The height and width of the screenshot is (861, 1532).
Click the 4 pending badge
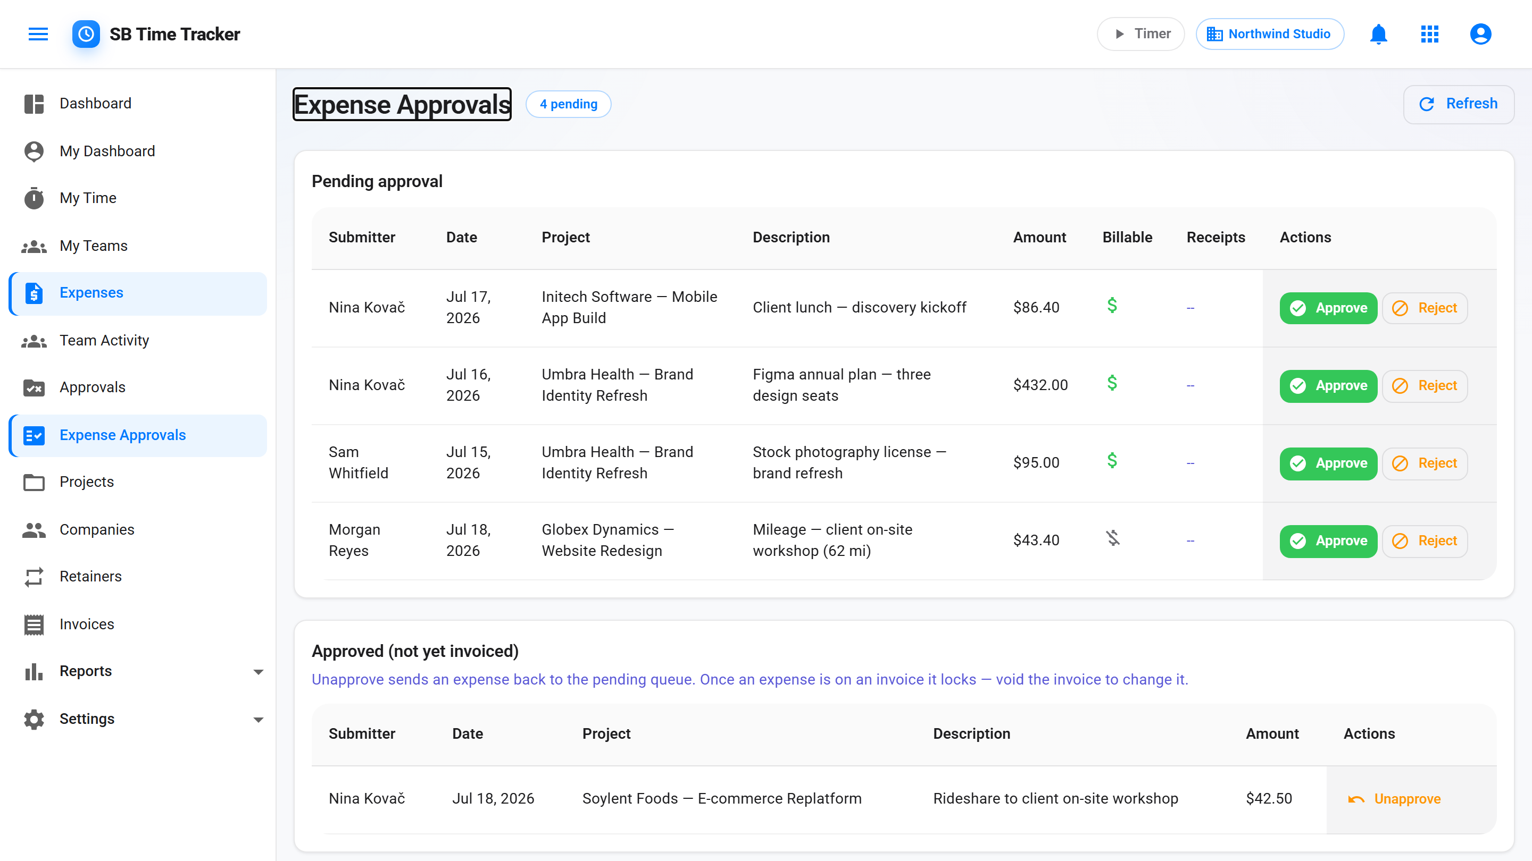click(569, 104)
